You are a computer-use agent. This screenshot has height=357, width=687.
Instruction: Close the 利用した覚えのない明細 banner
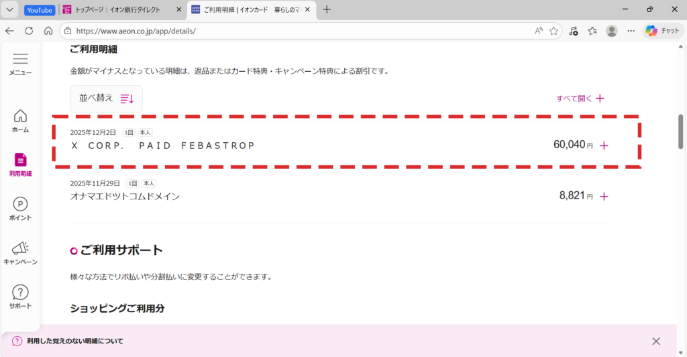[656, 341]
